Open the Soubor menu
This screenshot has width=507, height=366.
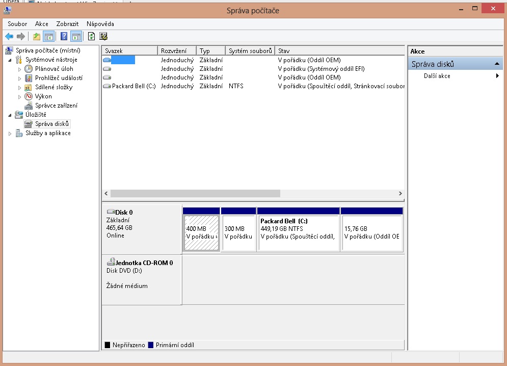[x=17, y=24]
